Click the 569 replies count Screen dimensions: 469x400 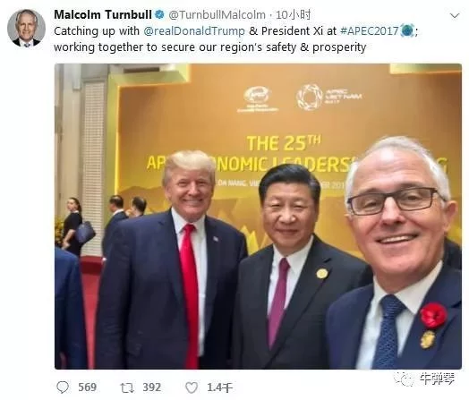pyautogui.click(x=88, y=387)
